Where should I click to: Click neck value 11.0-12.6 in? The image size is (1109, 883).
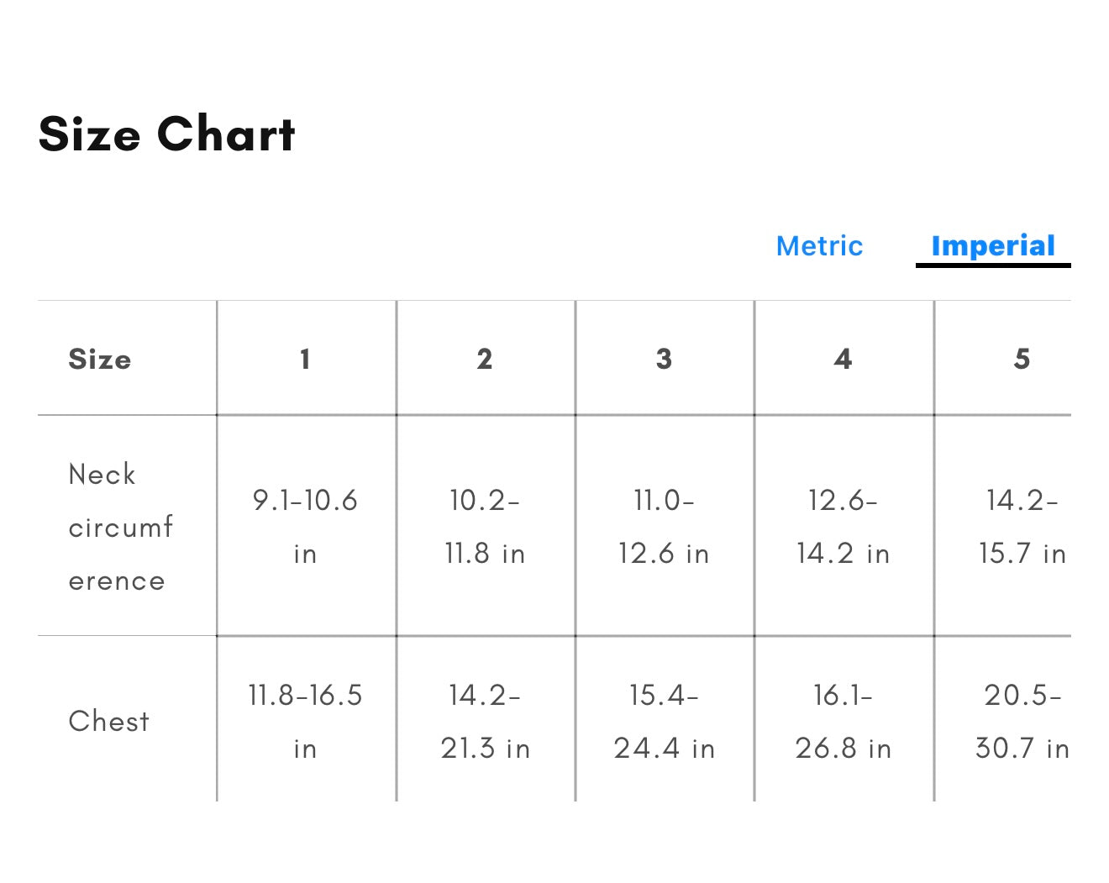(x=664, y=527)
